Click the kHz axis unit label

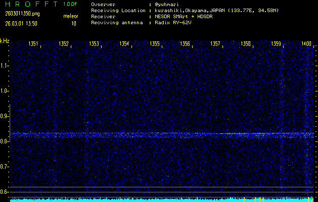click(x=5, y=41)
